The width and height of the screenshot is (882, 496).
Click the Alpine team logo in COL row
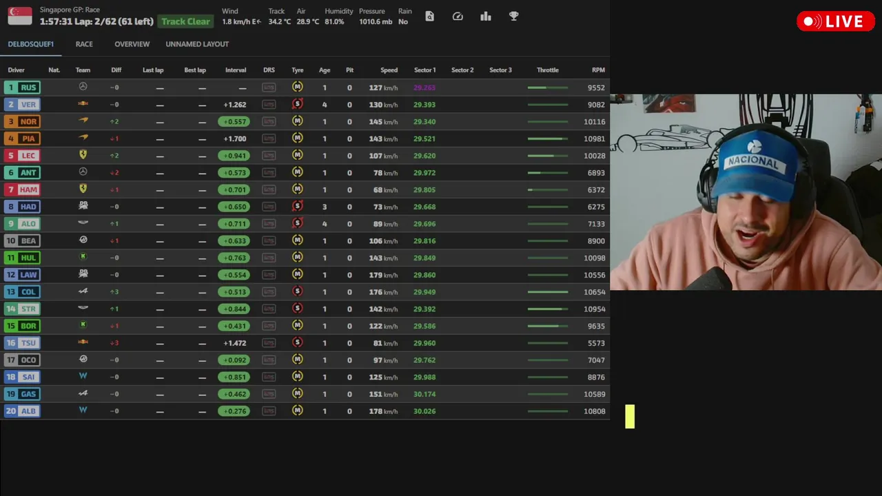pyautogui.click(x=83, y=291)
